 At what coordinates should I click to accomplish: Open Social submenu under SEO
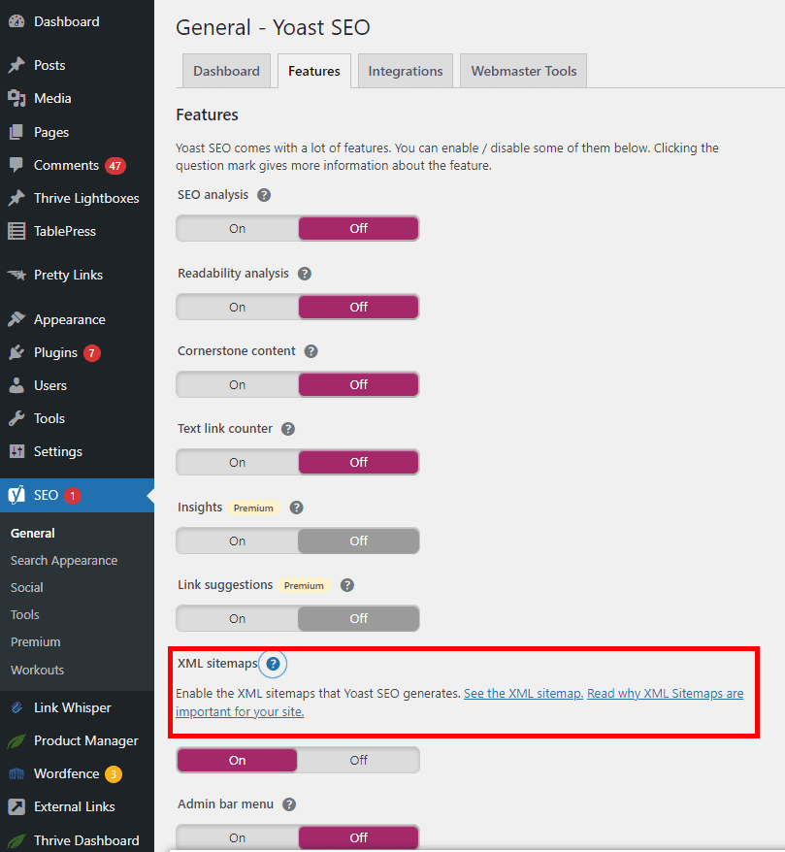[x=26, y=588]
